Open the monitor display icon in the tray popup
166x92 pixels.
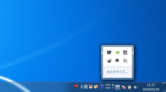[109, 53]
